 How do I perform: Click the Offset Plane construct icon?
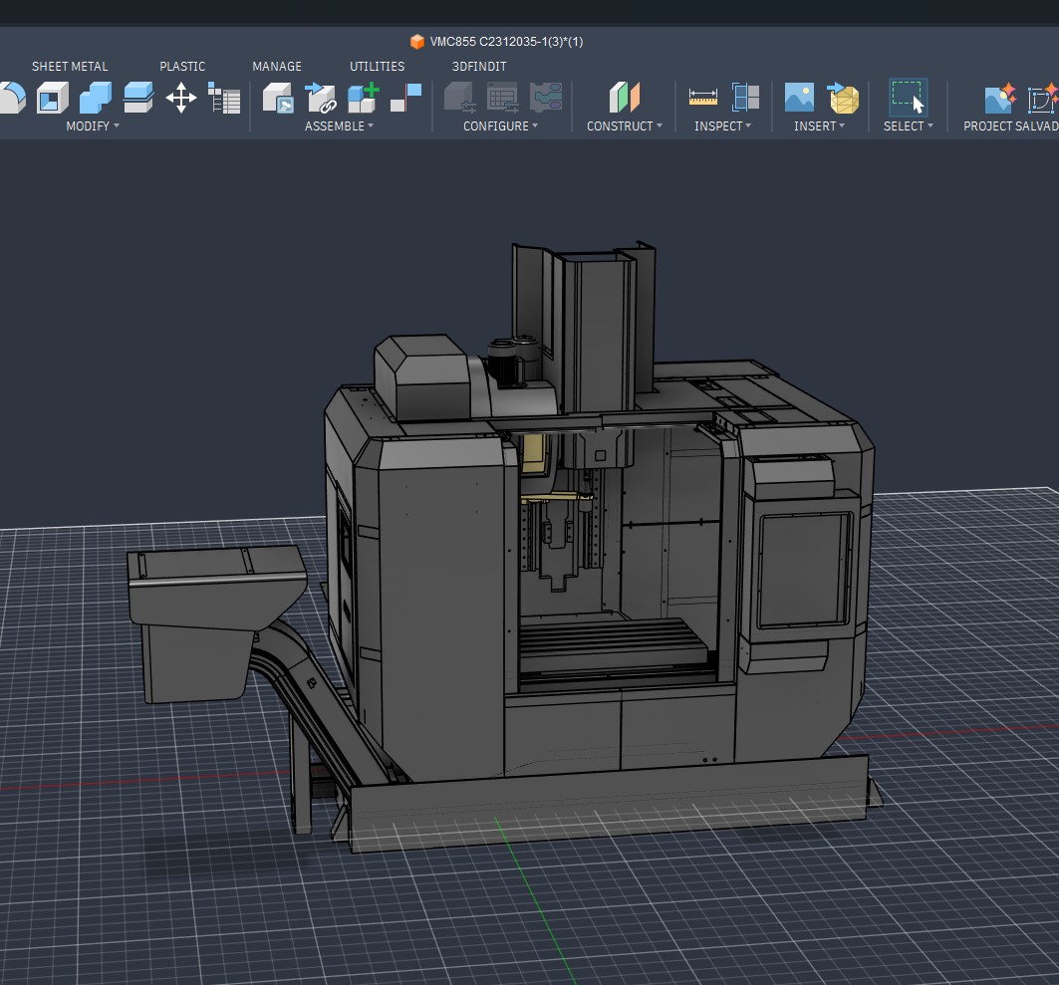point(624,98)
